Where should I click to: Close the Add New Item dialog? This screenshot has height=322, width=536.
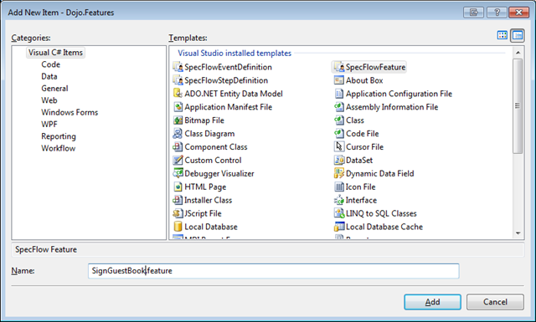519,13
